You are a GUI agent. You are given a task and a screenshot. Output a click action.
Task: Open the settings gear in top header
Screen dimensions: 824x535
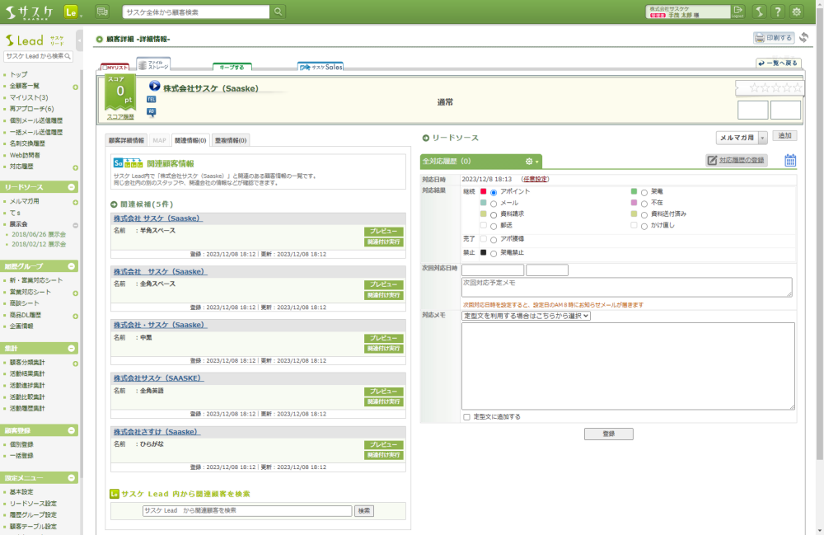pyautogui.click(x=797, y=12)
